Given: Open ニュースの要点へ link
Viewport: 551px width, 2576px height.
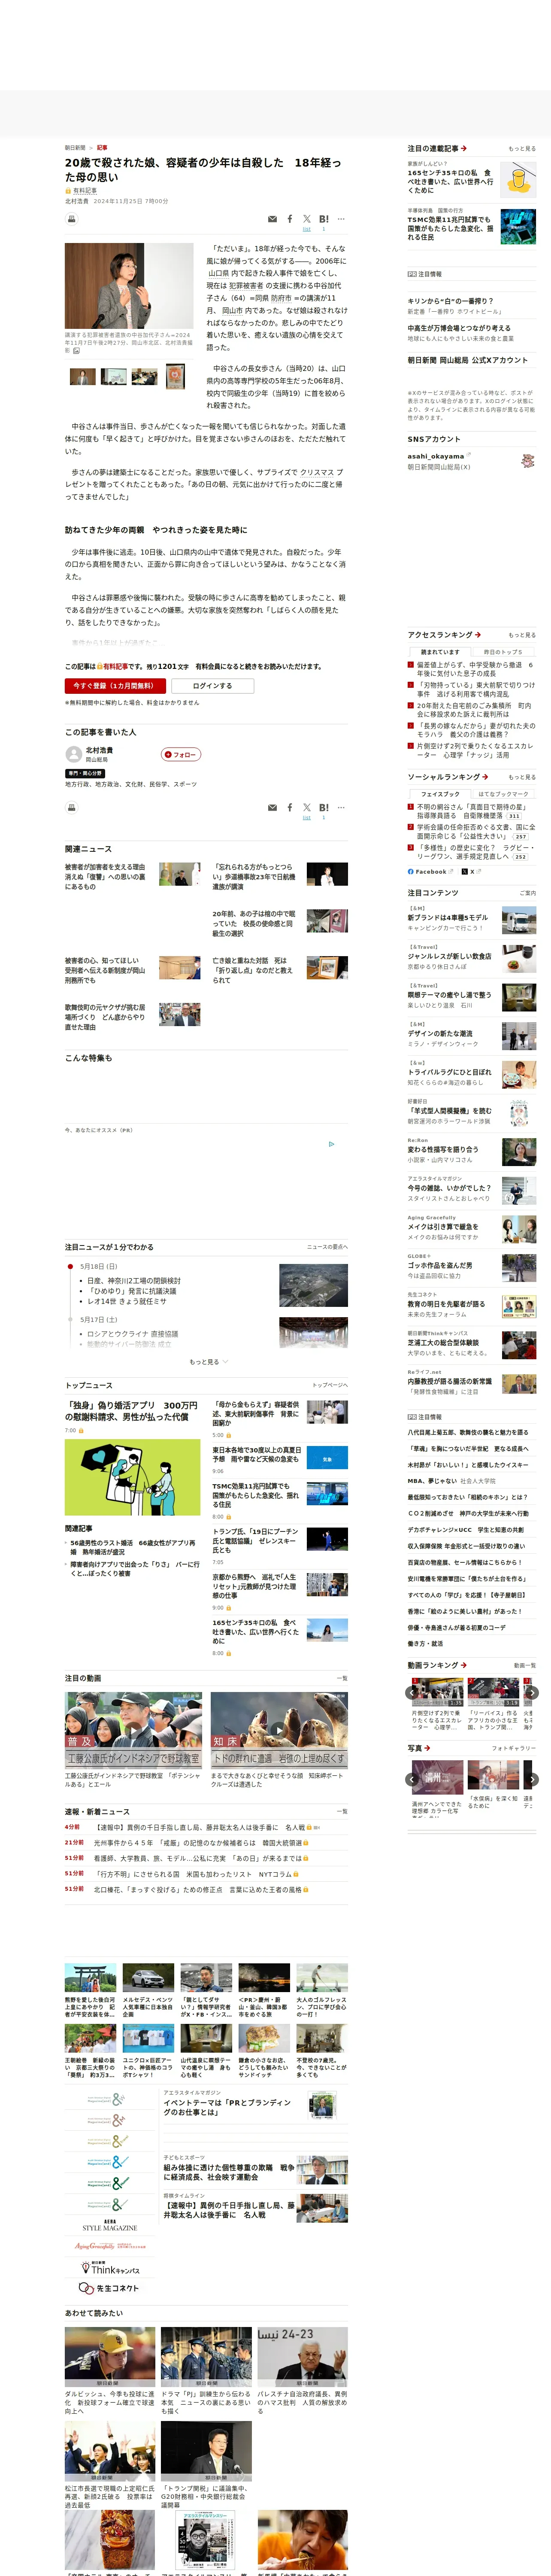Looking at the screenshot, I should point(327,1247).
